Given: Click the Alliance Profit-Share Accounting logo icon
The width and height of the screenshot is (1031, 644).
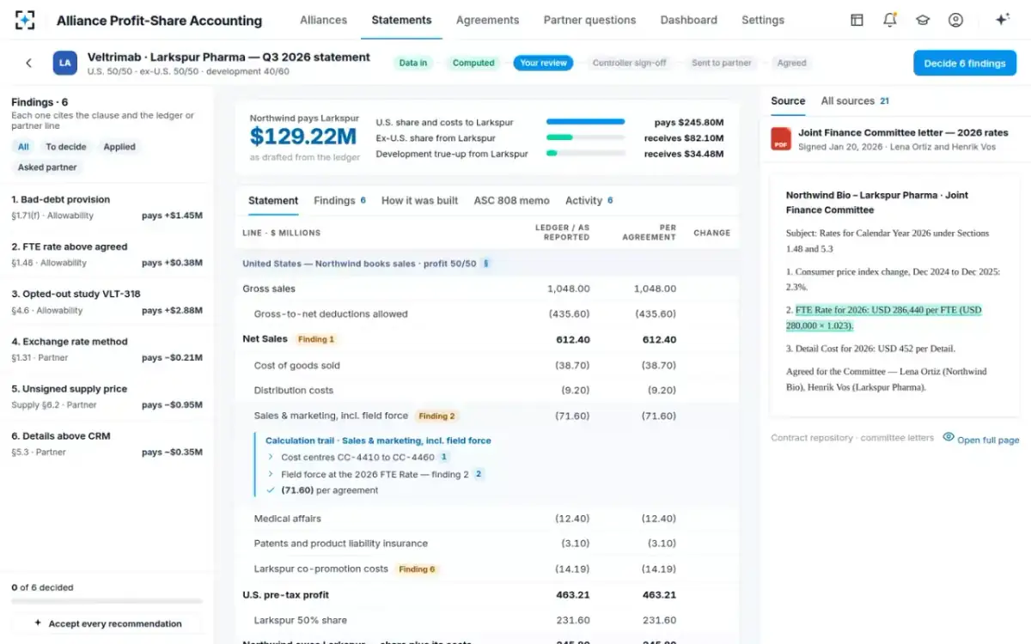Looking at the screenshot, I should (25, 20).
